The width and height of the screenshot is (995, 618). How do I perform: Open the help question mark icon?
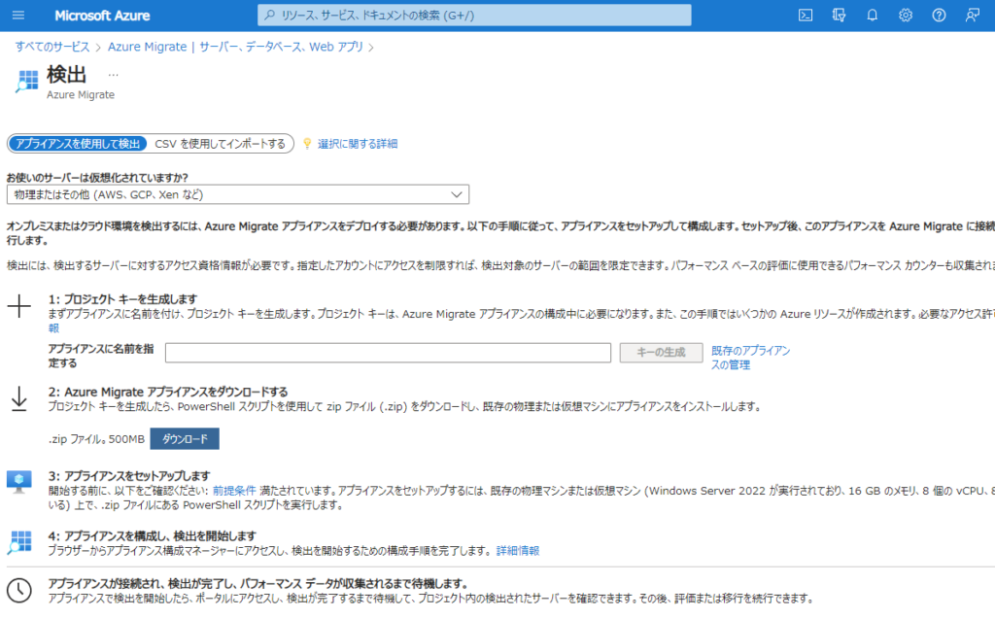939,16
